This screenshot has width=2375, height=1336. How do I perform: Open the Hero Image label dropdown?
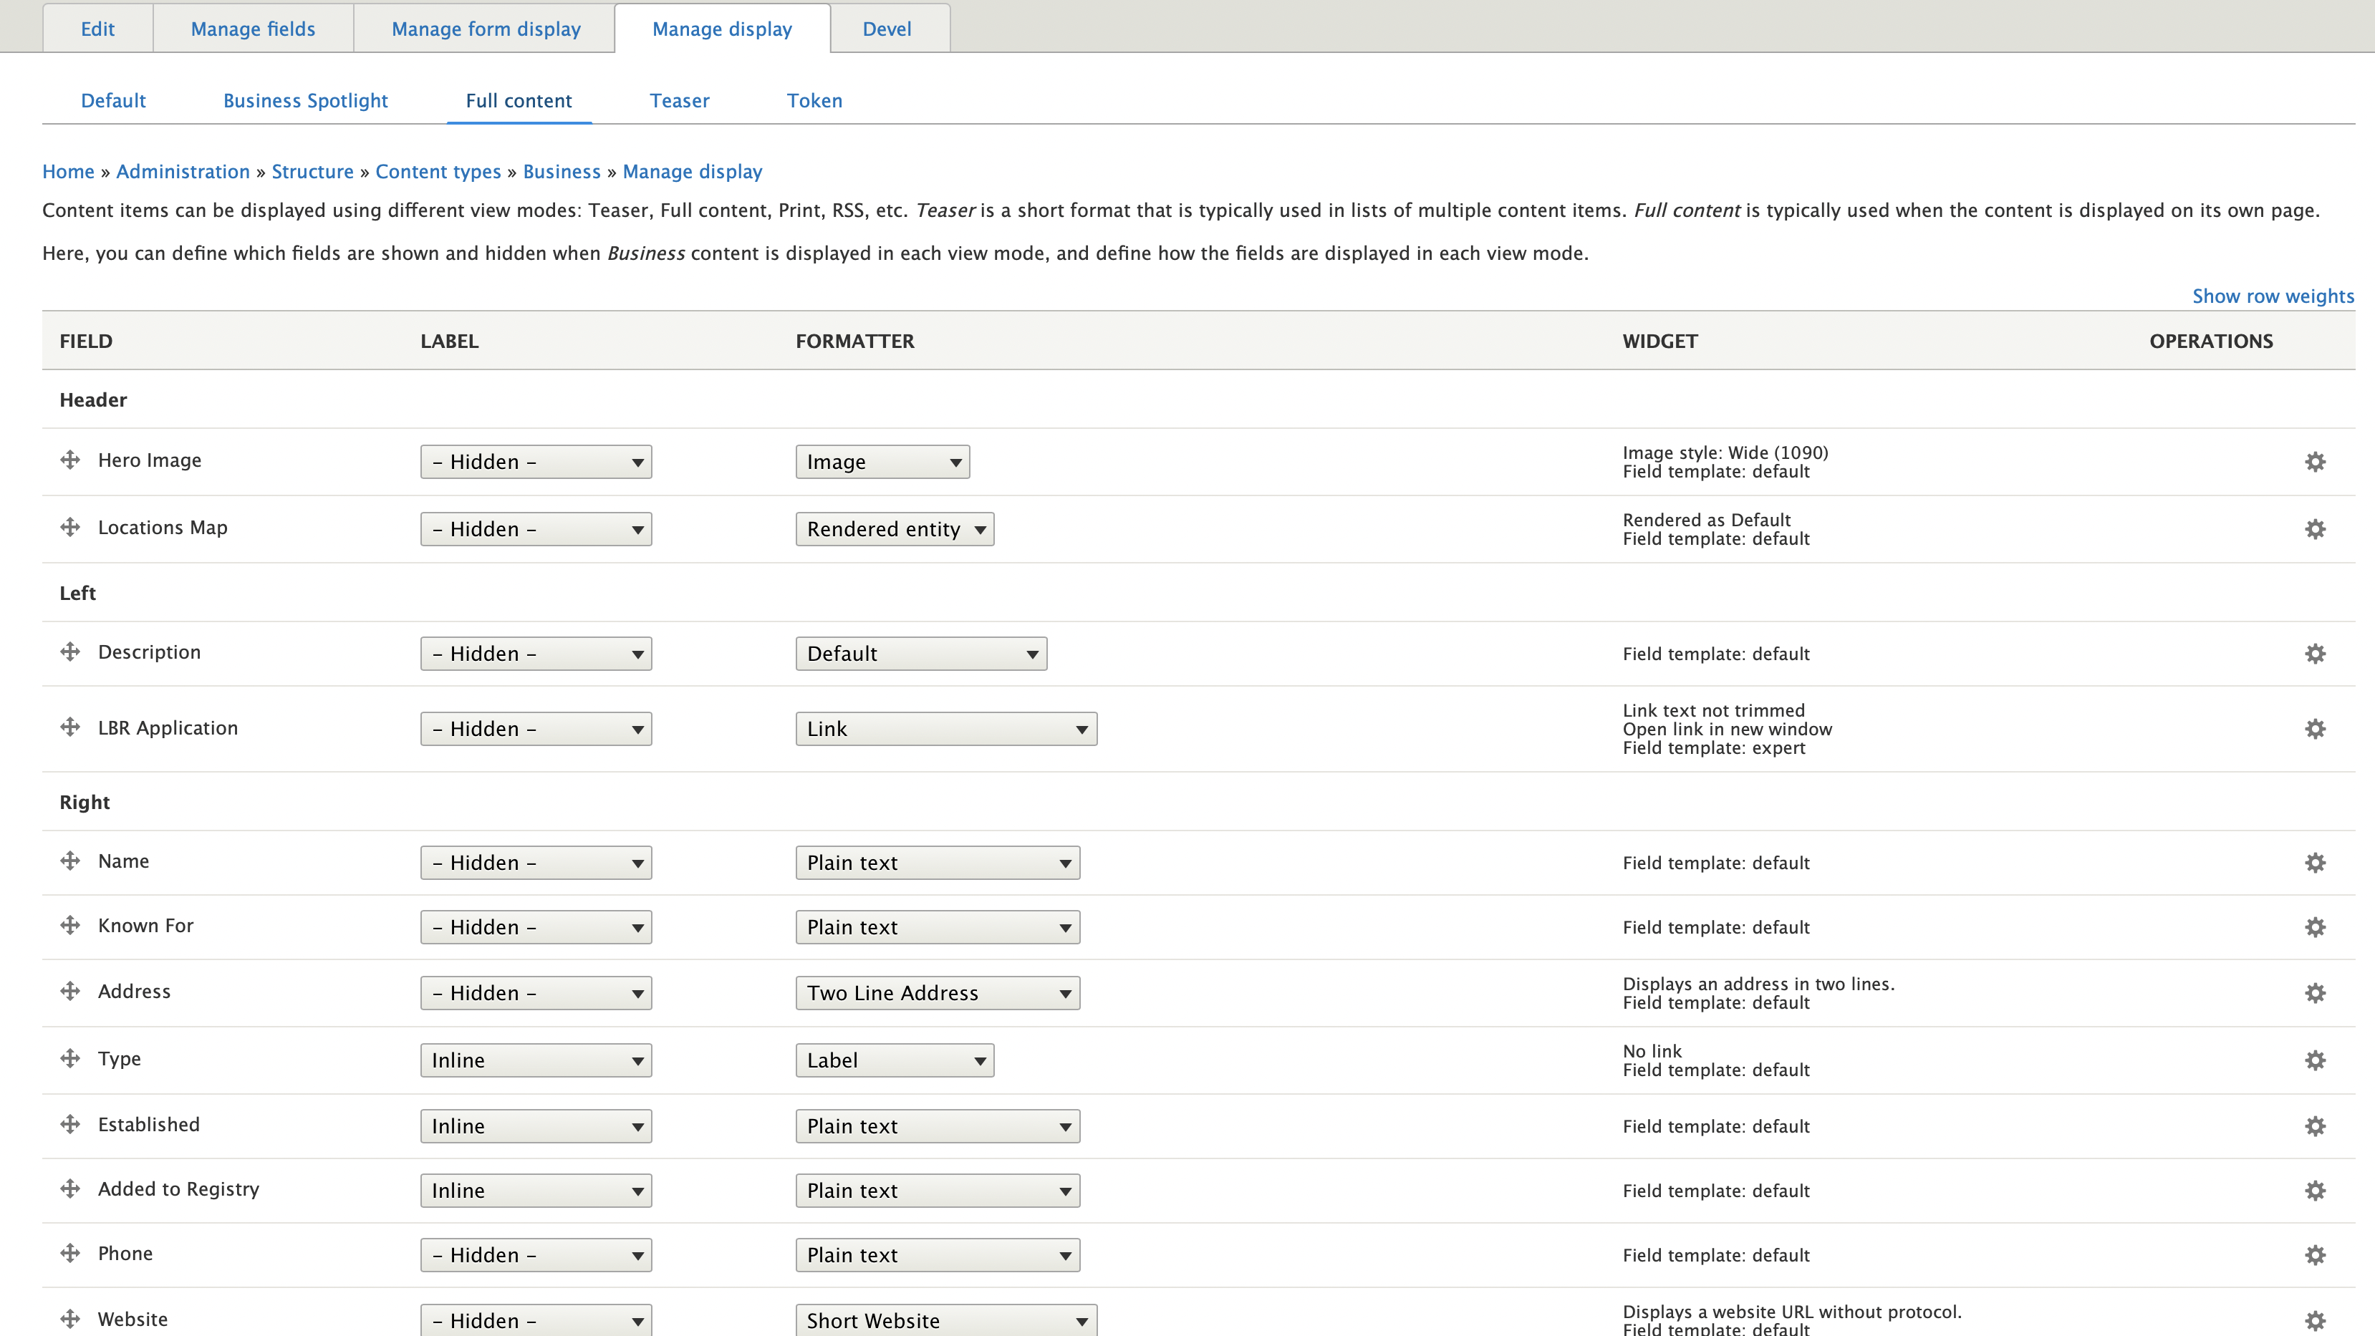(536, 462)
